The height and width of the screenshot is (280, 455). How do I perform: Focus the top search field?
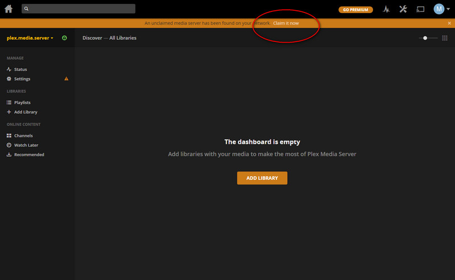coord(78,9)
